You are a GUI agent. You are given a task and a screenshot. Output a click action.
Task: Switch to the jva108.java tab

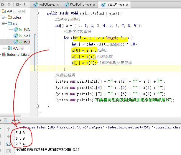(46, 5)
